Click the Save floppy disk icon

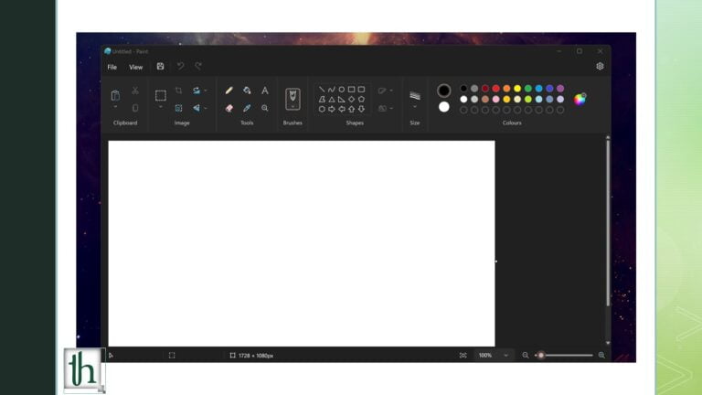(160, 66)
